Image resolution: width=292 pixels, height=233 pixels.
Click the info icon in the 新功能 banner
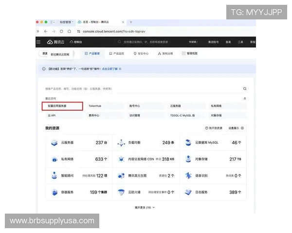pos(44,69)
